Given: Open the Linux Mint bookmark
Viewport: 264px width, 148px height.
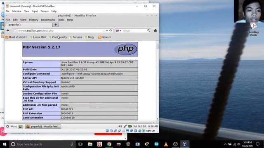Looking at the screenshot, I should point(38,37).
